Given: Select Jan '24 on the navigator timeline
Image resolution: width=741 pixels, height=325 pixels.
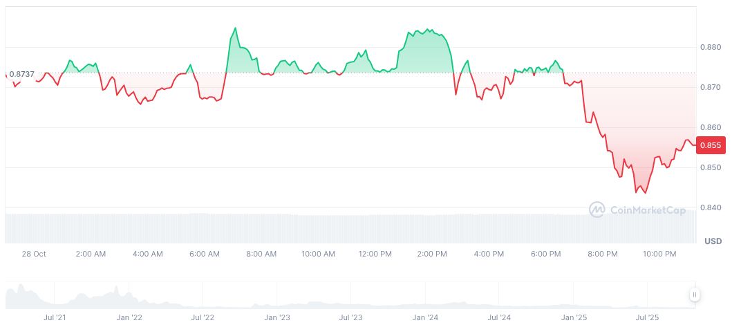Looking at the screenshot, I should [424, 318].
